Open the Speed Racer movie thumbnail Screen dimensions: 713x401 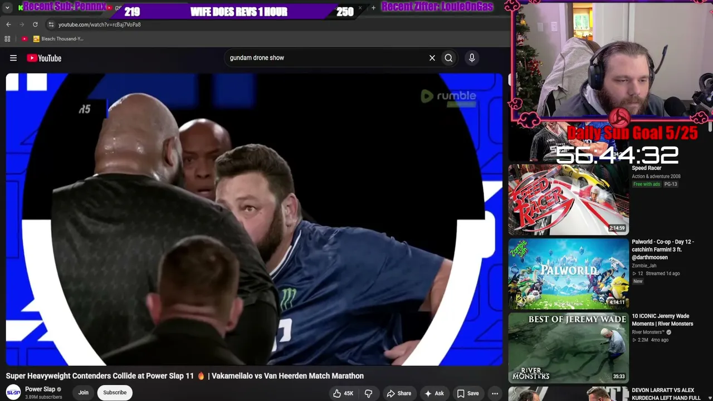(x=569, y=199)
